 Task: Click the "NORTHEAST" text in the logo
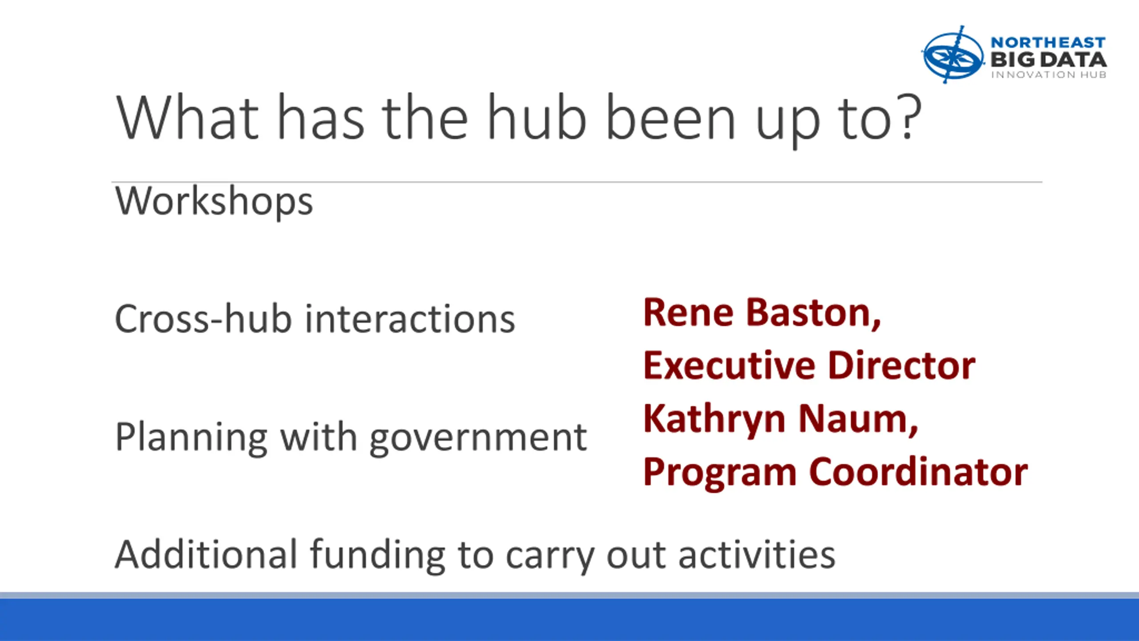tap(1048, 43)
